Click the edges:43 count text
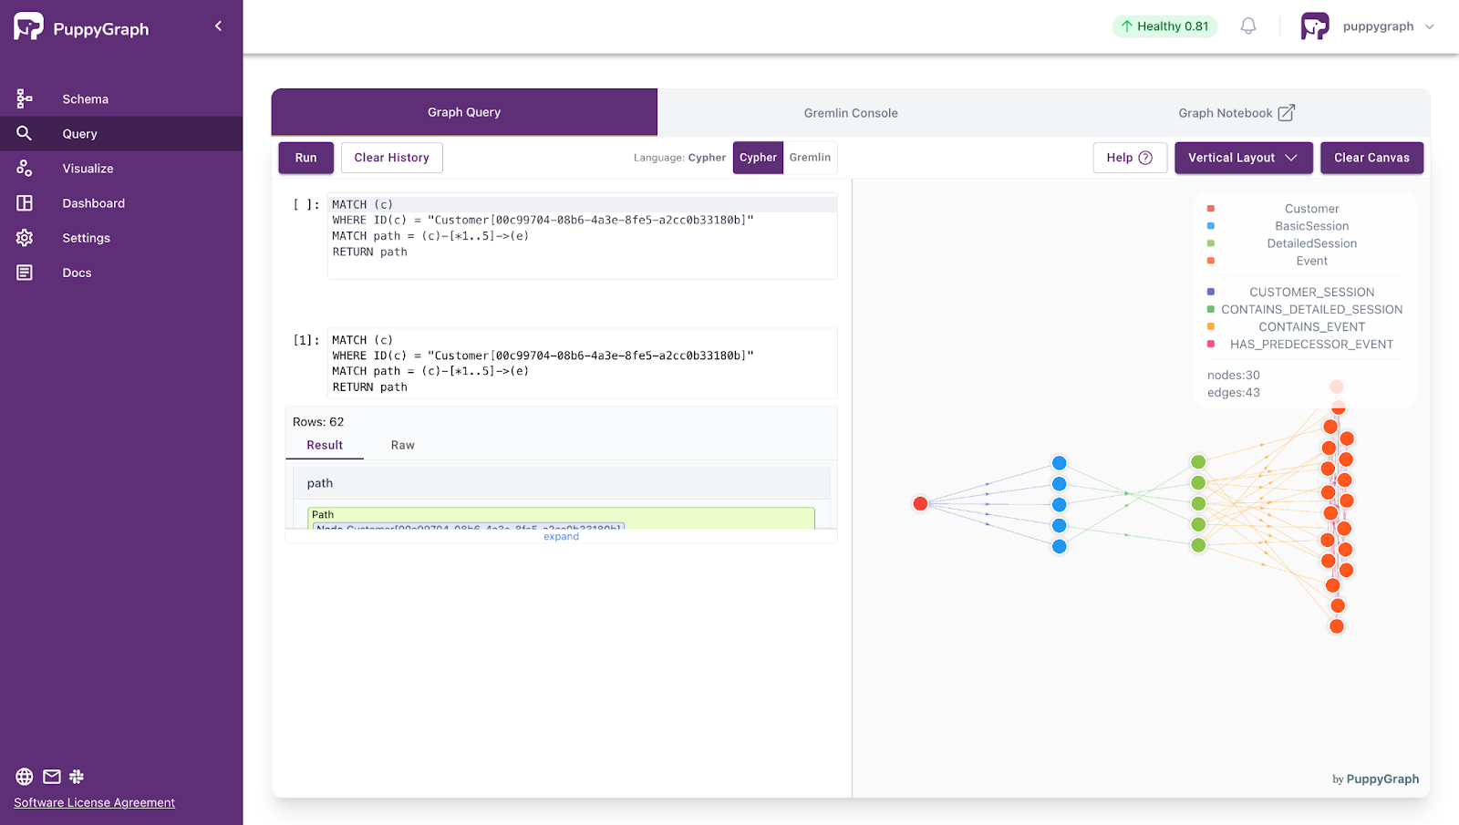The width and height of the screenshot is (1459, 825). [1233, 392]
